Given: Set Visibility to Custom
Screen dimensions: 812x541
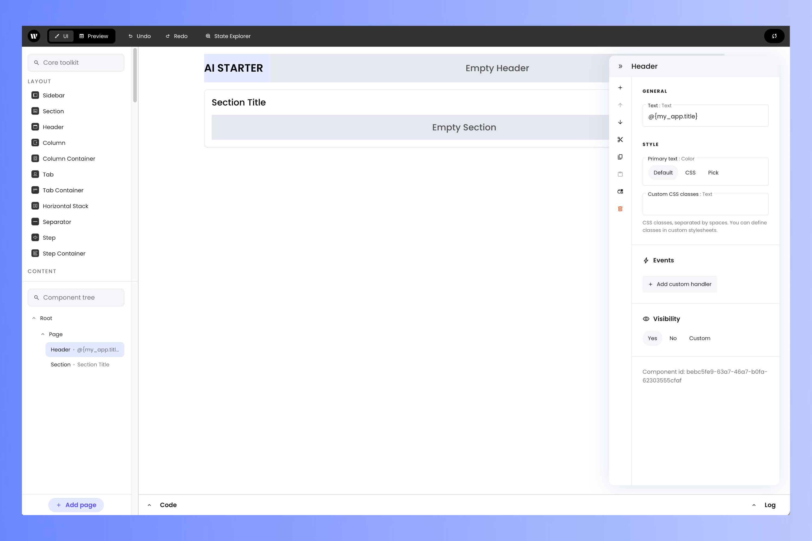Looking at the screenshot, I should [699, 338].
